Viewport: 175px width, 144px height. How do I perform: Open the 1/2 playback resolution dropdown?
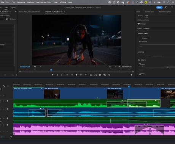click(113, 67)
